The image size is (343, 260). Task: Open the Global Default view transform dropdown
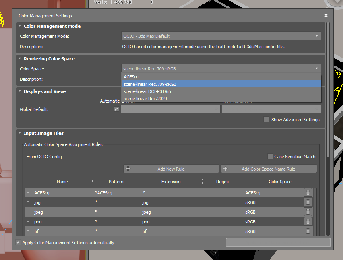(x=271, y=109)
